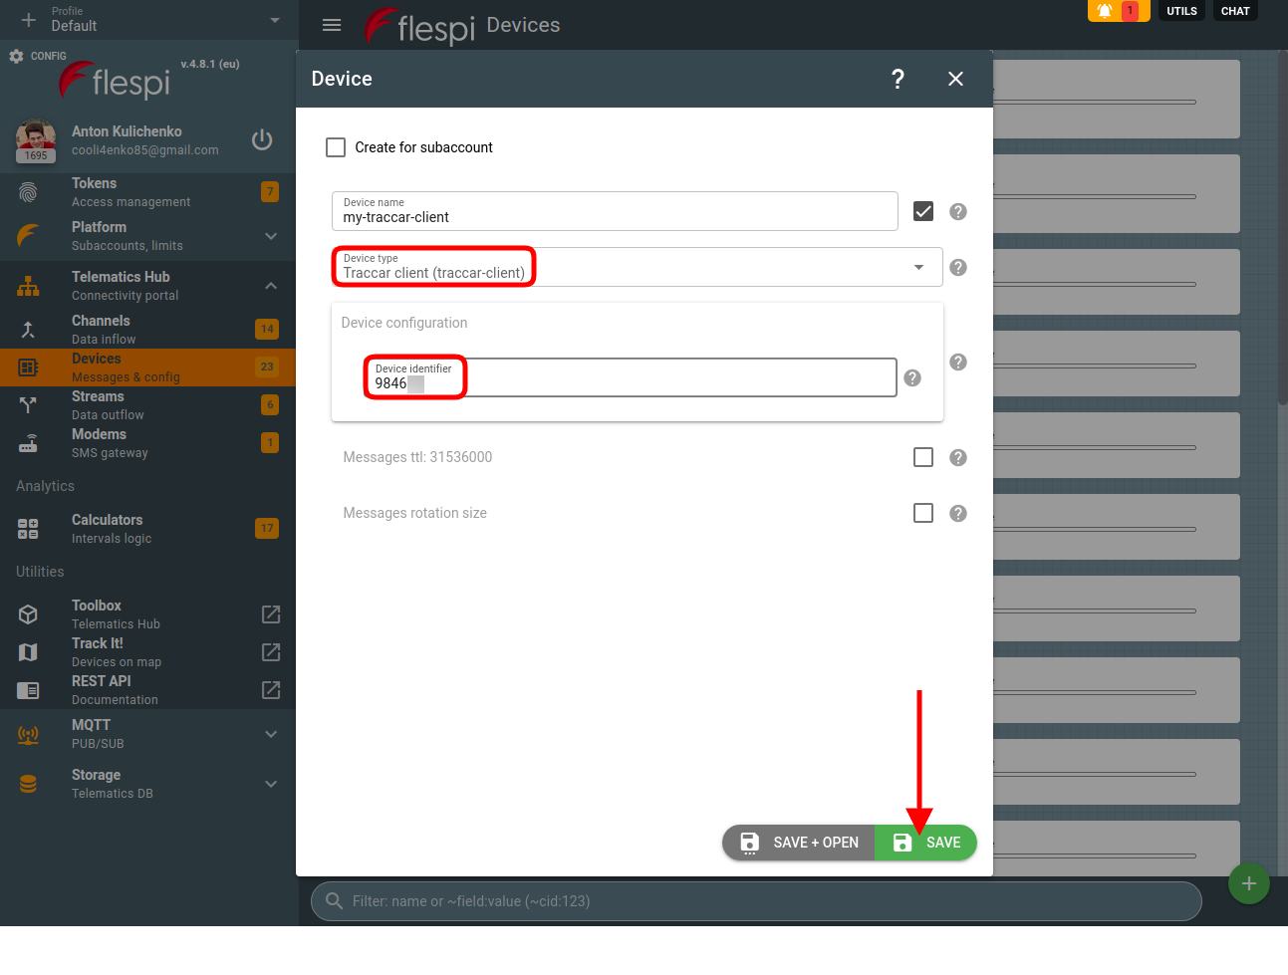Collapse the Telematics Hub section chevron
The width and height of the screenshot is (1288, 975).
coord(271,286)
